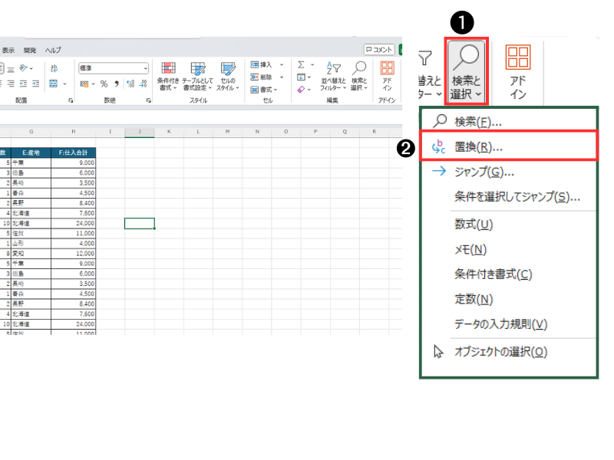Apply percent style to the cell
The image size is (614, 460).
[104, 84]
